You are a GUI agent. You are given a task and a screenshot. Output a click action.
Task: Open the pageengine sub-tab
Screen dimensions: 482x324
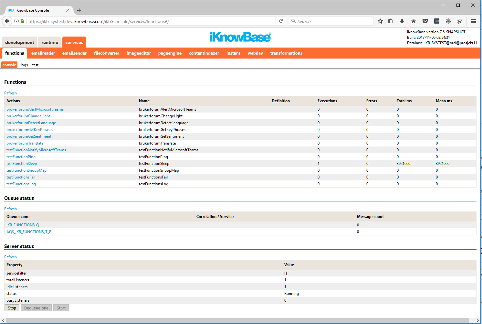coord(170,53)
